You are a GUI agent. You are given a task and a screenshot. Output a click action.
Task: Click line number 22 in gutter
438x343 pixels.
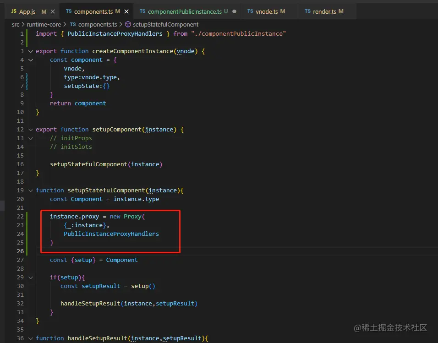pyautogui.click(x=21, y=217)
